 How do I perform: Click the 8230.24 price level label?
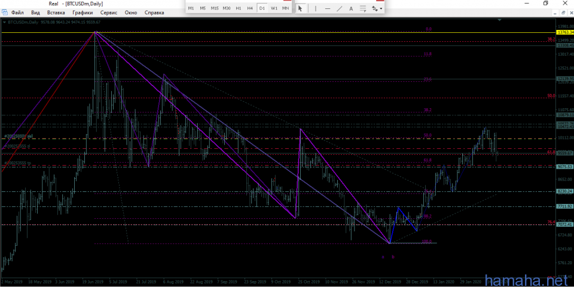[x=565, y=191]
